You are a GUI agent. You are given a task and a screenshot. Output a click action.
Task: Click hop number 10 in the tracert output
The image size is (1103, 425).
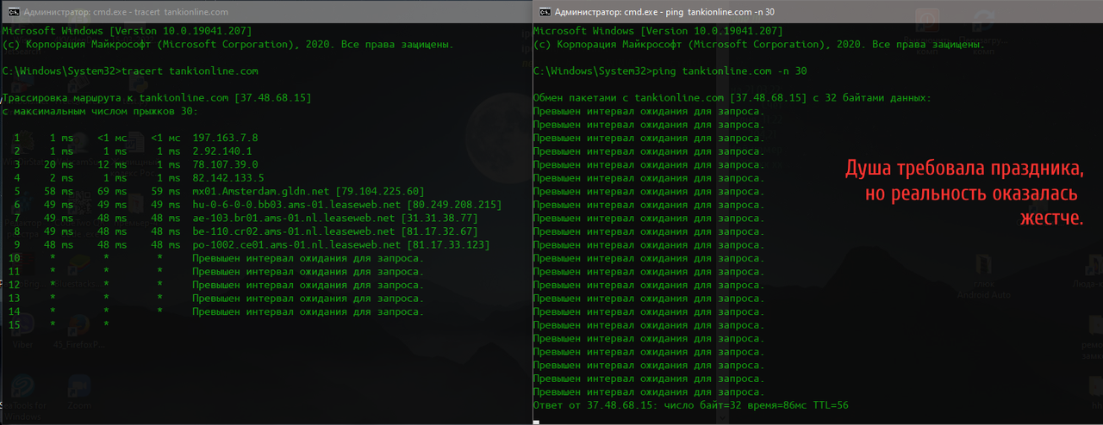(x=13, y=258)
